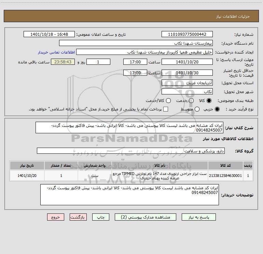Screen dimensions: 263x254
Task: Click the گروه کالا field دارو، پزشکی و سلامت
Action: tap(131, 151)
